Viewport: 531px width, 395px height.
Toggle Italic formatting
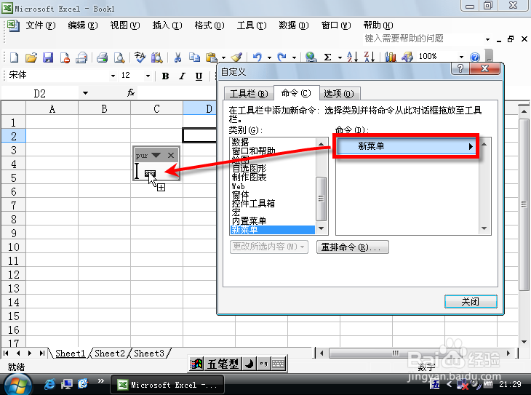(x=182, y=76)
